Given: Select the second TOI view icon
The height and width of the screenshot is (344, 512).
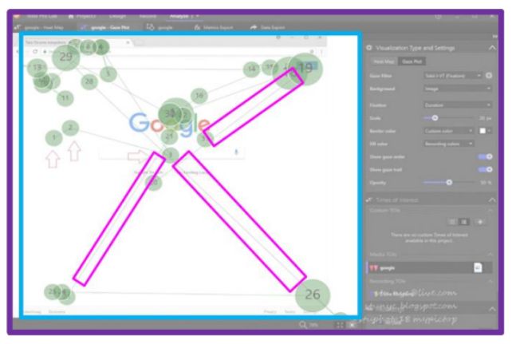Looking at the screenshot, I should 464,222.
